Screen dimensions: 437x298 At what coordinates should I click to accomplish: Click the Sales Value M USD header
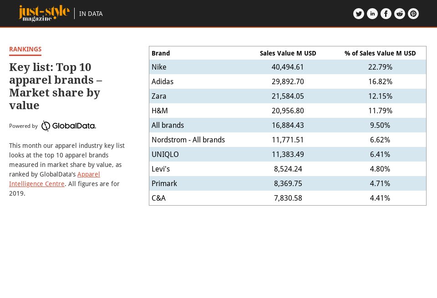pos(288,53)
